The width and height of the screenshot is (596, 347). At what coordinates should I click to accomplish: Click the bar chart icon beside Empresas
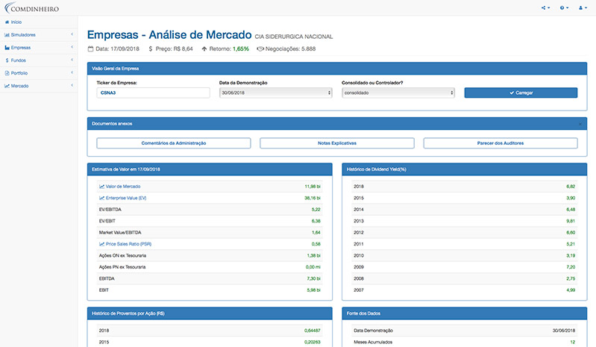(x=7, y=48)
